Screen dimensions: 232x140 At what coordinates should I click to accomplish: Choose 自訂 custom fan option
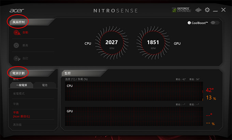(25, 58)
